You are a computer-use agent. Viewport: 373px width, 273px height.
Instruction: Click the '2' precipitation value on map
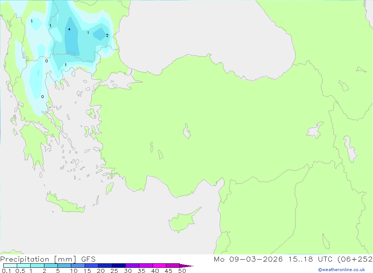click(107, 35)
